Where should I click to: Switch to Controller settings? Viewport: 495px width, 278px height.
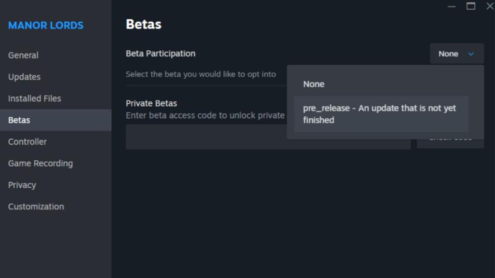tap(27, 142)
